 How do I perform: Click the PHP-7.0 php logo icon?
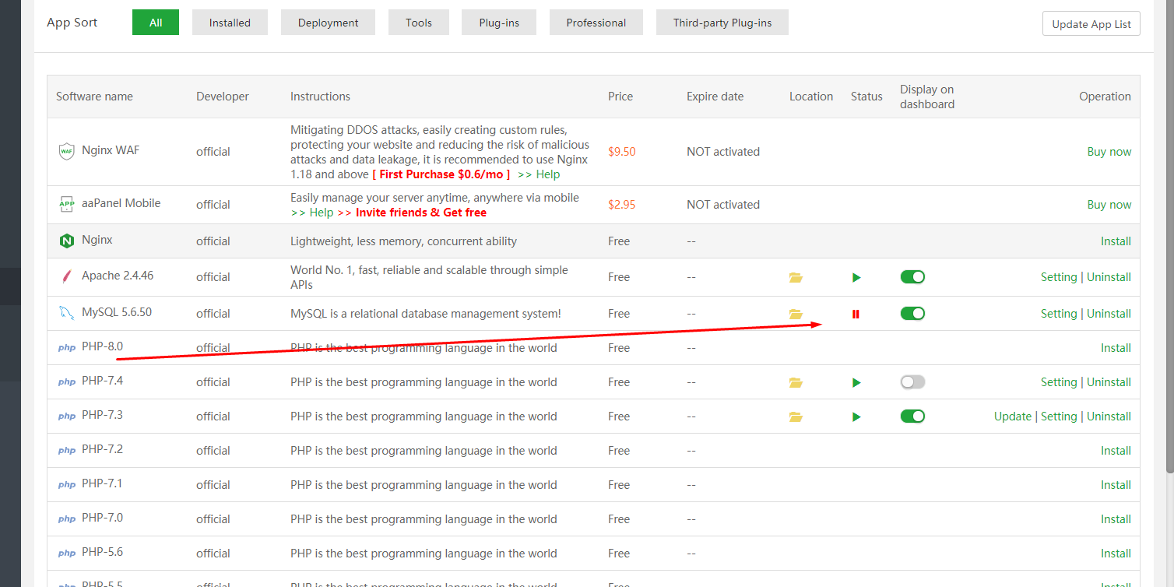67,519
